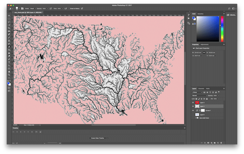Image resolution: width=244 pixels, height=154 pixels.
Task: Select the Zoom tool
Action: (9, 75)
